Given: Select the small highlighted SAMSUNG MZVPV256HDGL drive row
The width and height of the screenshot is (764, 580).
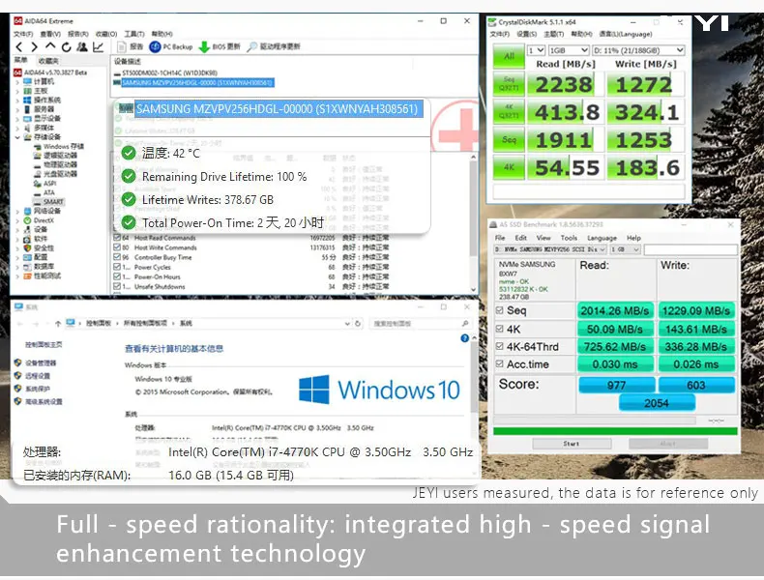Looking at the screenshot, I should 193,83.
